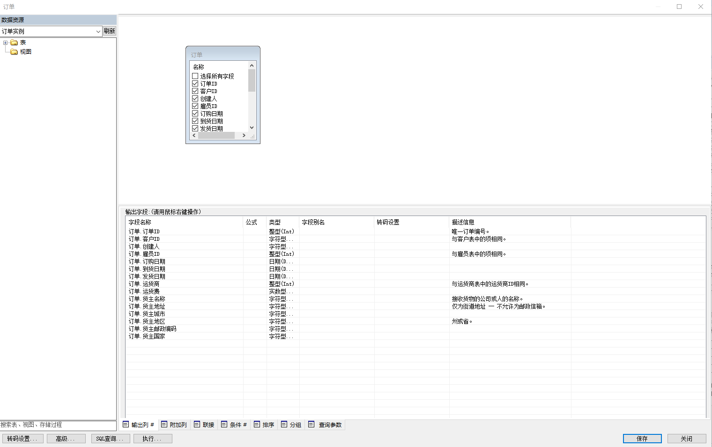Click the 输出列 tab icon
The width and height of the screenshot is (712, 447).
coord(126,425)
